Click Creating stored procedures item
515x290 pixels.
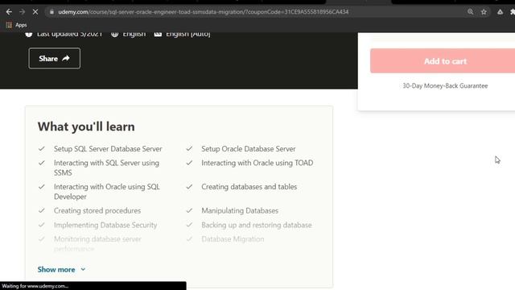point(97,211)
